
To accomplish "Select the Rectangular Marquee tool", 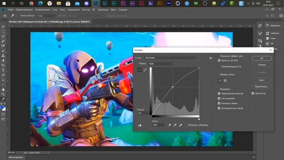I will (3, 32).
